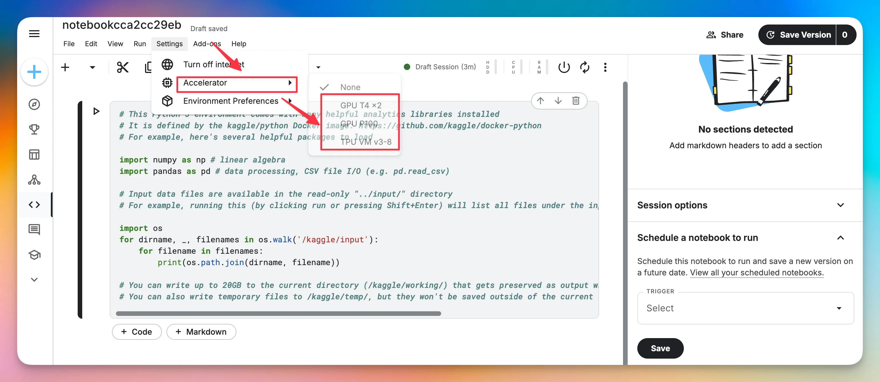Delete cell with trash icon
This screenshot has width=880, height=382.
(576, 101)
